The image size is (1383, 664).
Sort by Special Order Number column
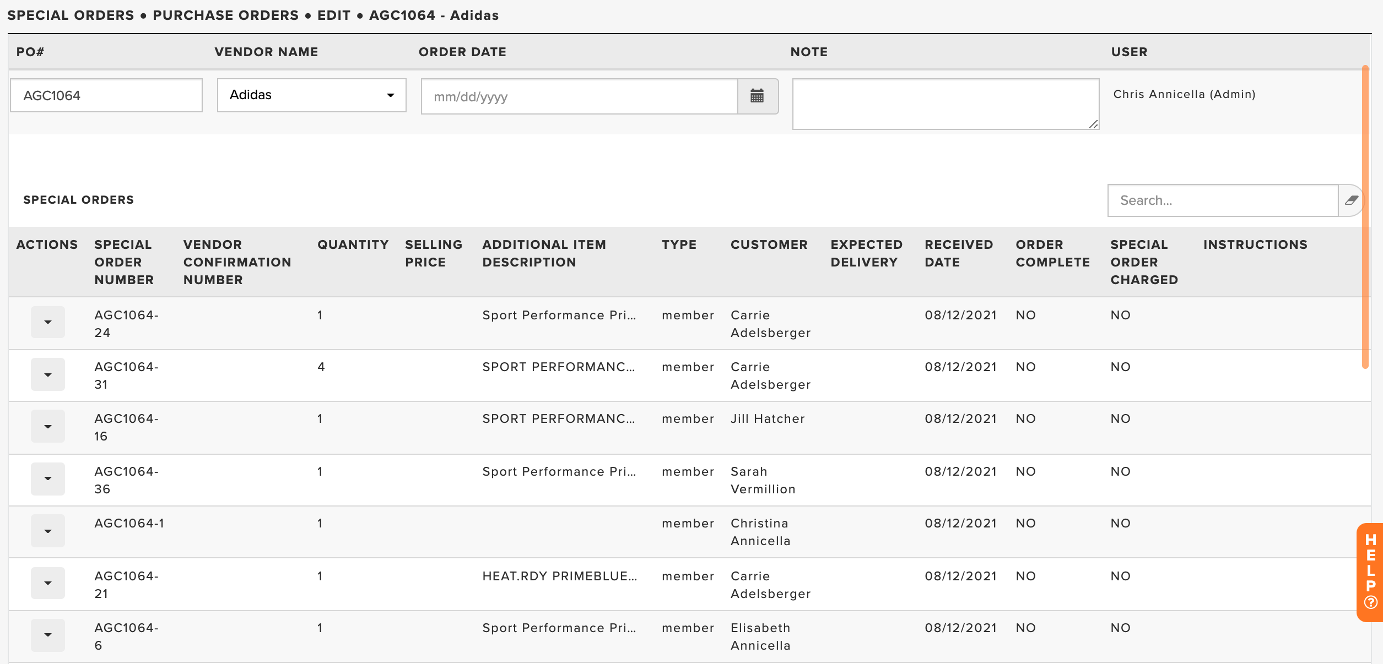tap(124, 262)
